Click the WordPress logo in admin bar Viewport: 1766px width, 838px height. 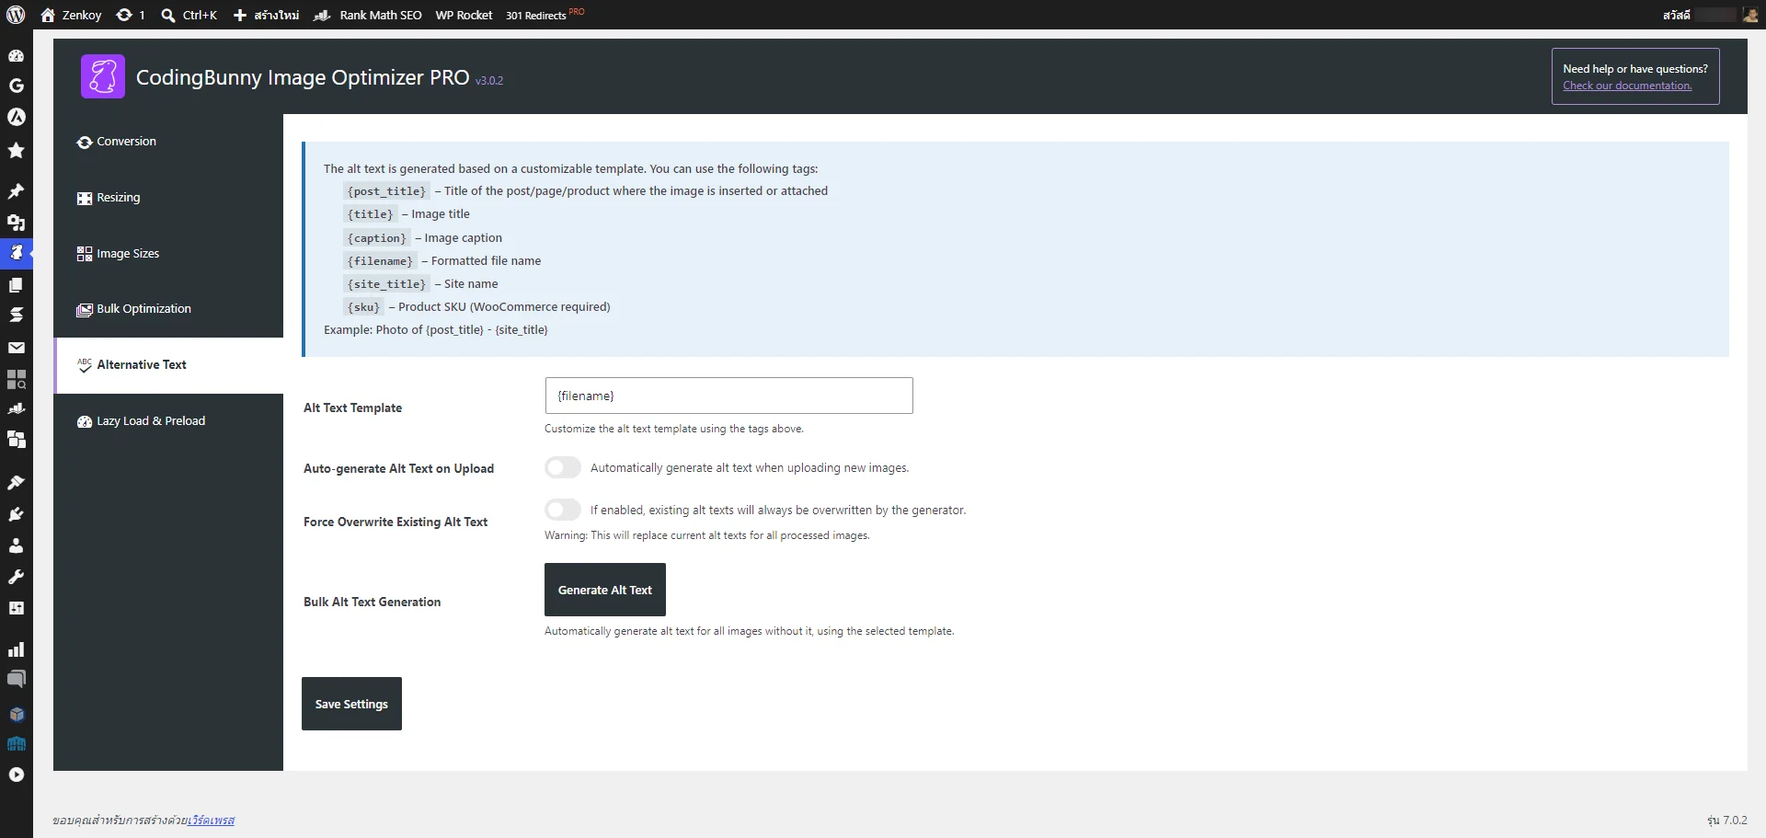click(x=16, y=15)
